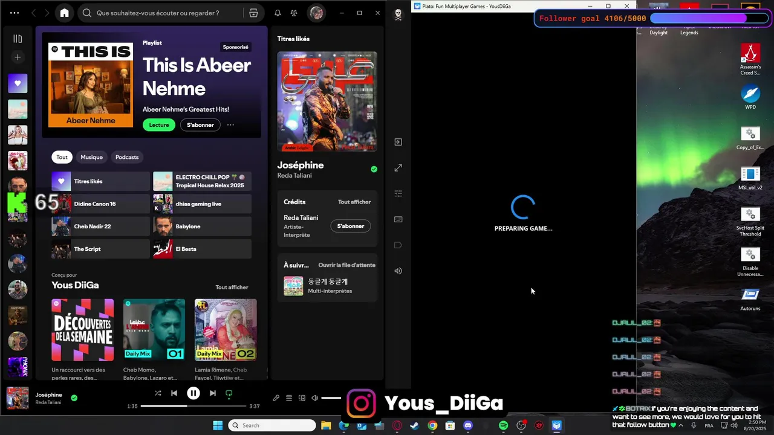Image resolution: width=774 pixels, height=435 pixels.
Task: Go back with Spotify navigation arrow
Action: (34, 13)
